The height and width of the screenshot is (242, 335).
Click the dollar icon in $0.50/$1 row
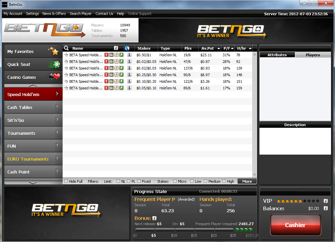129,55
